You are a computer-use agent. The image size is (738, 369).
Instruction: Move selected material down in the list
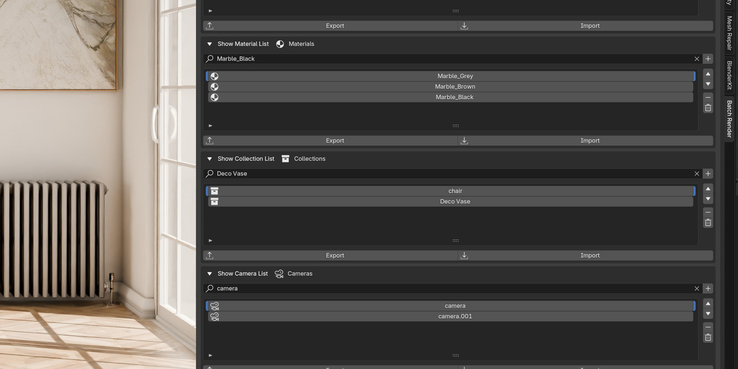[x=708, y=84]
